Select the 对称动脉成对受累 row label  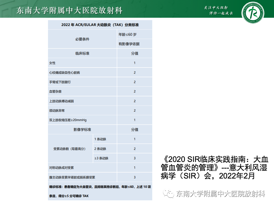pos(62,168)
